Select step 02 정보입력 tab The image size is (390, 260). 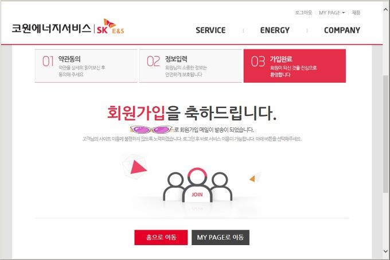coord(190,65)
